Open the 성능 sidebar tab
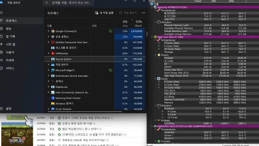The width and height of the screenshot is (259, 146). [x=21, y=29]
